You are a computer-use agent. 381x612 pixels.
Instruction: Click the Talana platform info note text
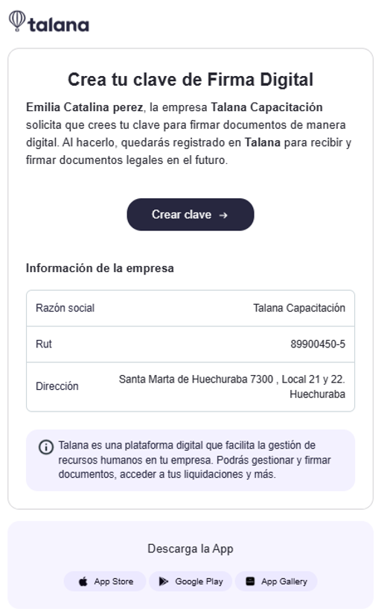click(194, 460)
